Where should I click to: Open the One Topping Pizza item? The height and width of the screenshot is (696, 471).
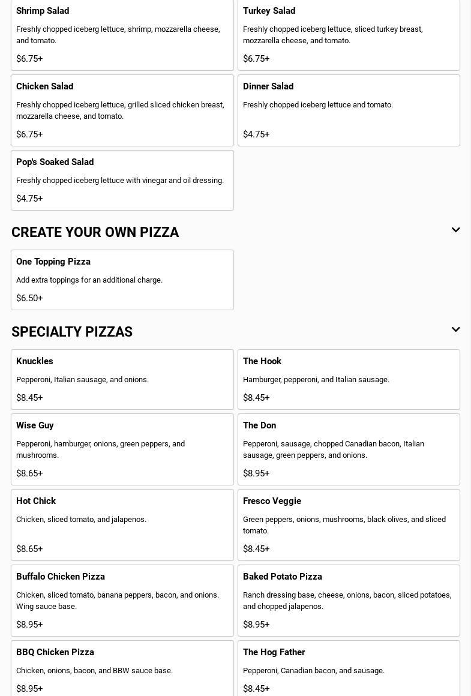click(122, 280)
